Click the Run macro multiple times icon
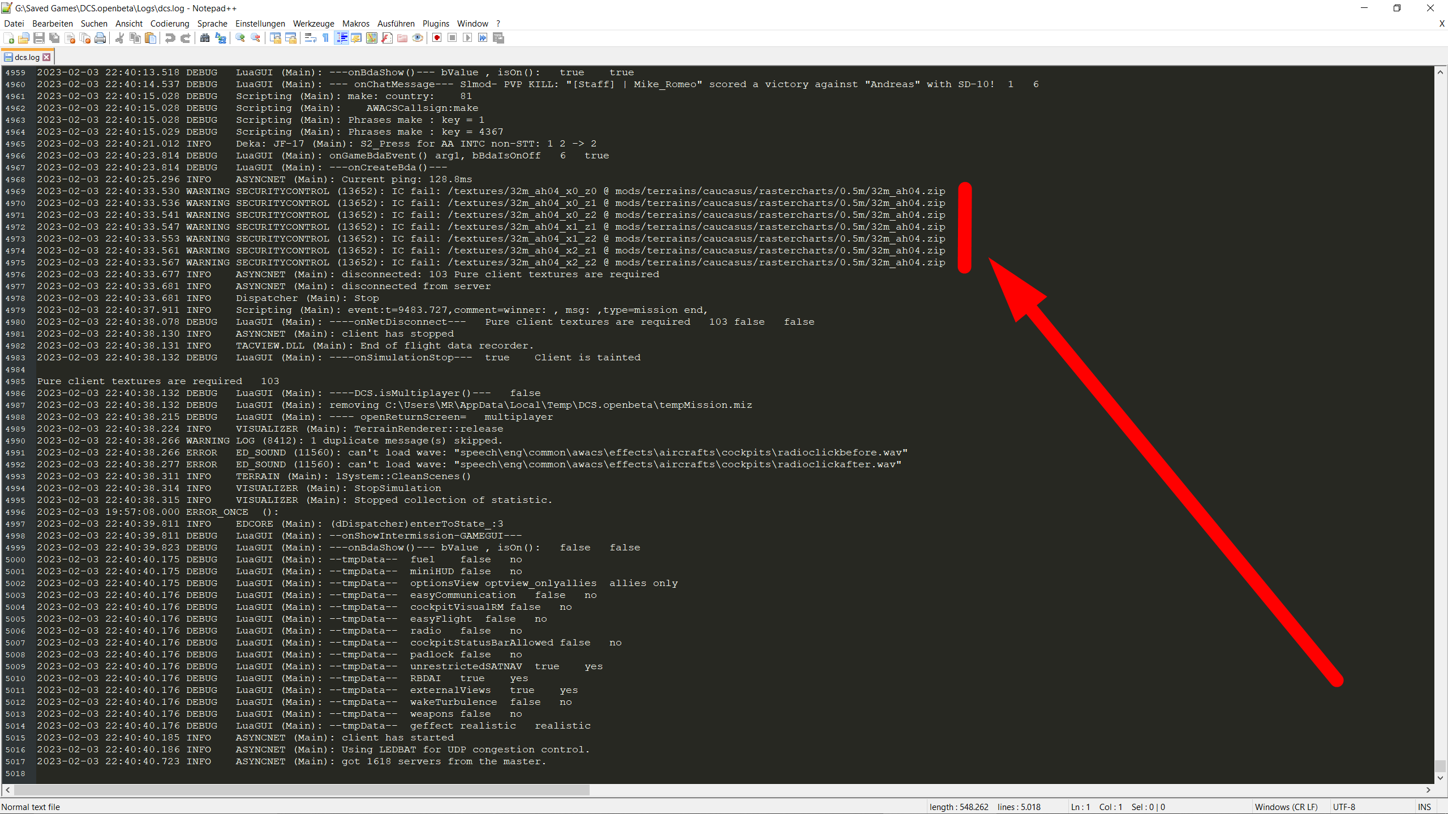 [x=483, y=38]
